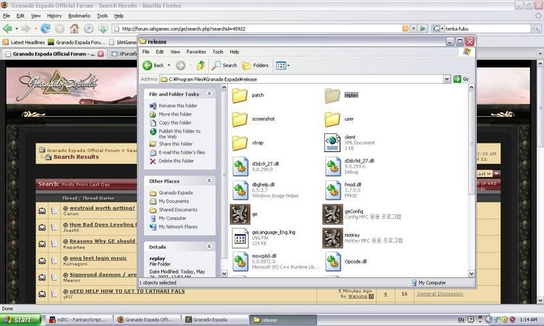Click the Firefox Back arrow

click(7, 29)
